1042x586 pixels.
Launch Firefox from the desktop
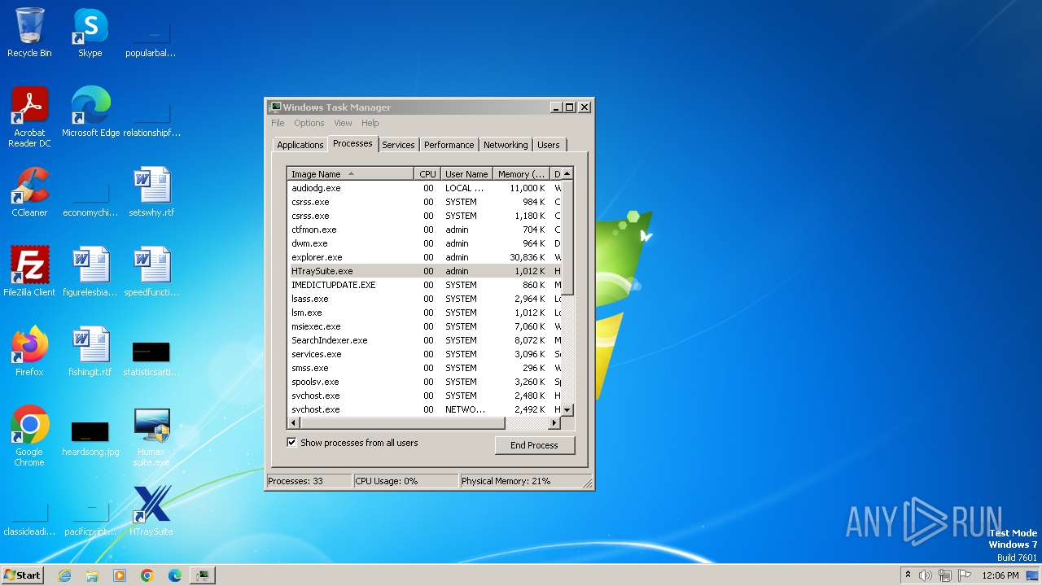tap(29, 352)
